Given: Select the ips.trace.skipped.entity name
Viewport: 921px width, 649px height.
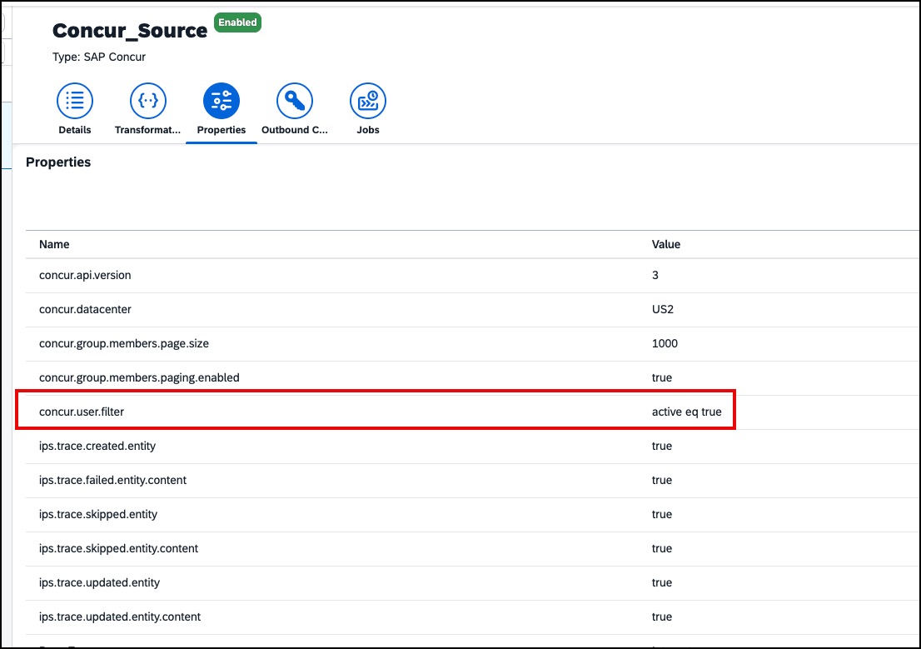Looking at the screenshot, I should tap(98, 514).
